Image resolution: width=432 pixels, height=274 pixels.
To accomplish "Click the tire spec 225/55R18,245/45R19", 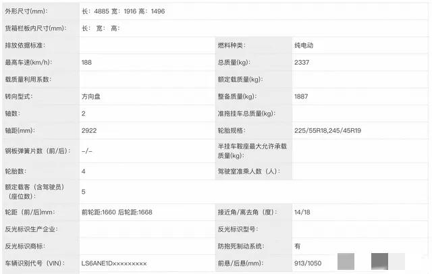I will click(x=327, y=131).
